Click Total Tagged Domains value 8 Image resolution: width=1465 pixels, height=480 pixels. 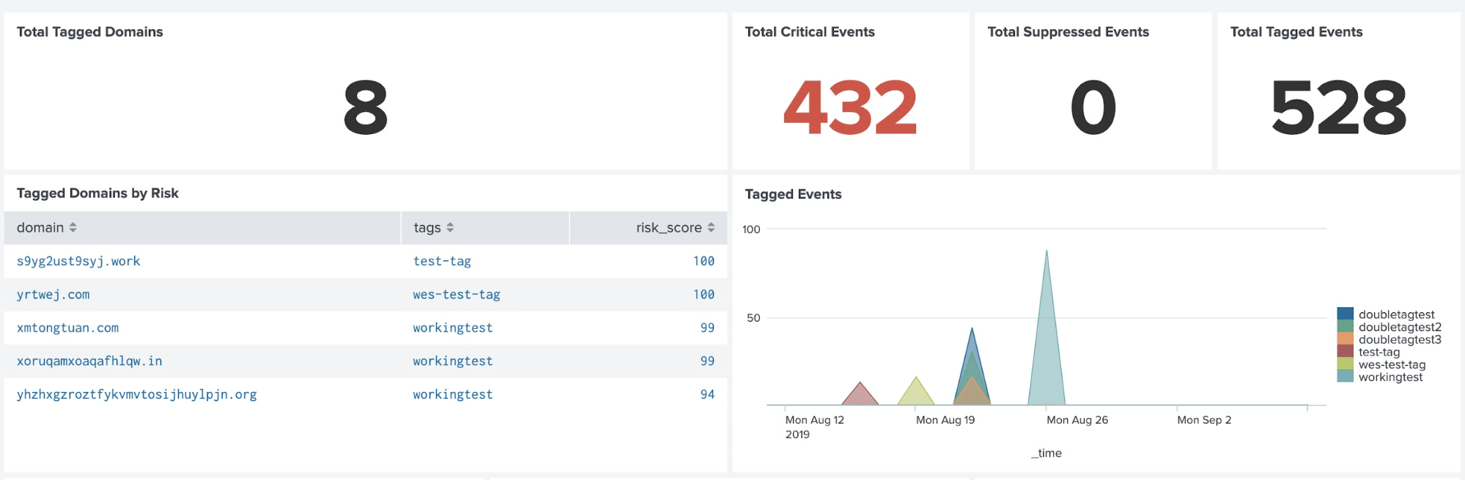point(366,108)
